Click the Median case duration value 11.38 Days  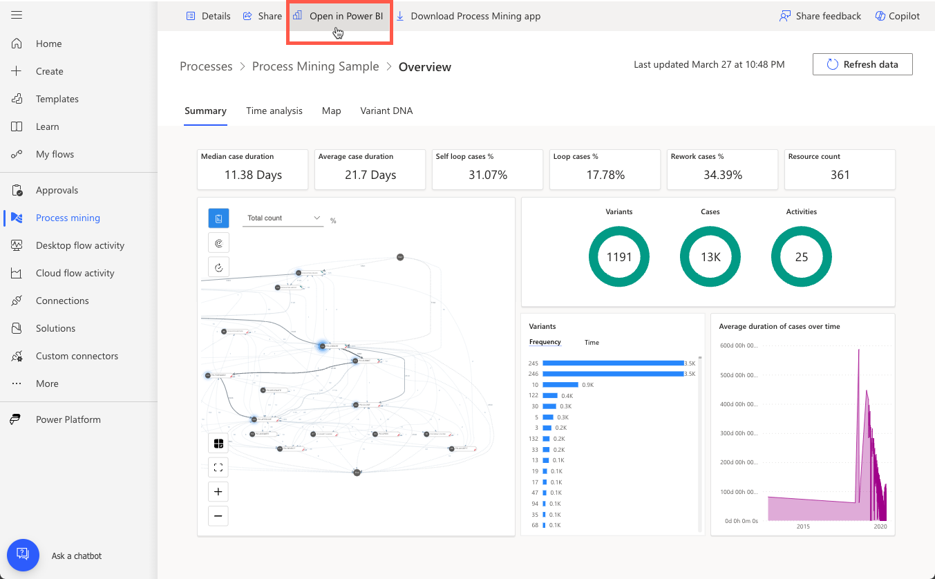[253, 175]
